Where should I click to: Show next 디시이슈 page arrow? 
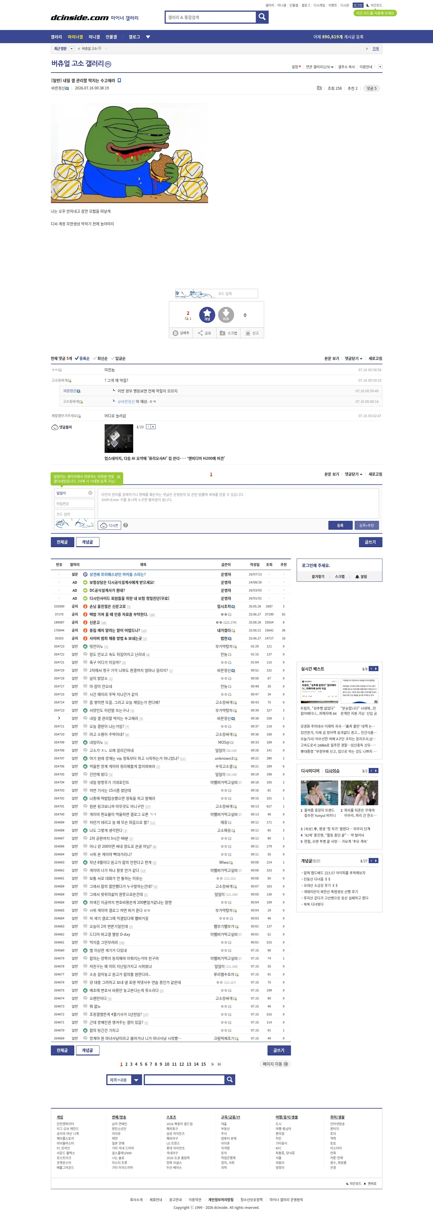coord(376,771)
